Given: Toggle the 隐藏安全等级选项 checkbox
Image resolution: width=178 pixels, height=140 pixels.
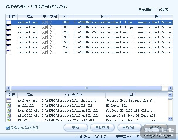Looking at the screenshot, I should [x=8, y=128].
